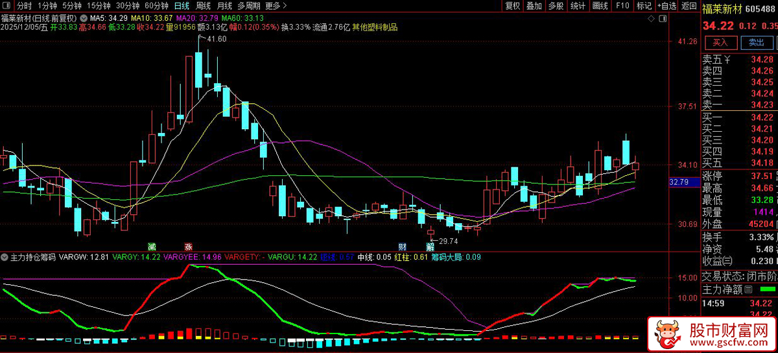Click the 卖五 price 34.28
Screen dimensions: 778x353
[762, 60]
